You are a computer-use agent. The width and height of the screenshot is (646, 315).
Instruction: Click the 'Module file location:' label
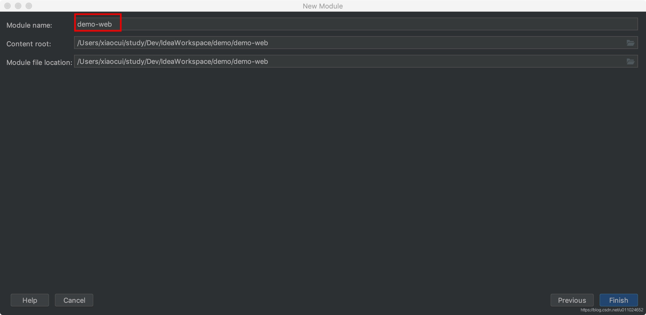39,63
